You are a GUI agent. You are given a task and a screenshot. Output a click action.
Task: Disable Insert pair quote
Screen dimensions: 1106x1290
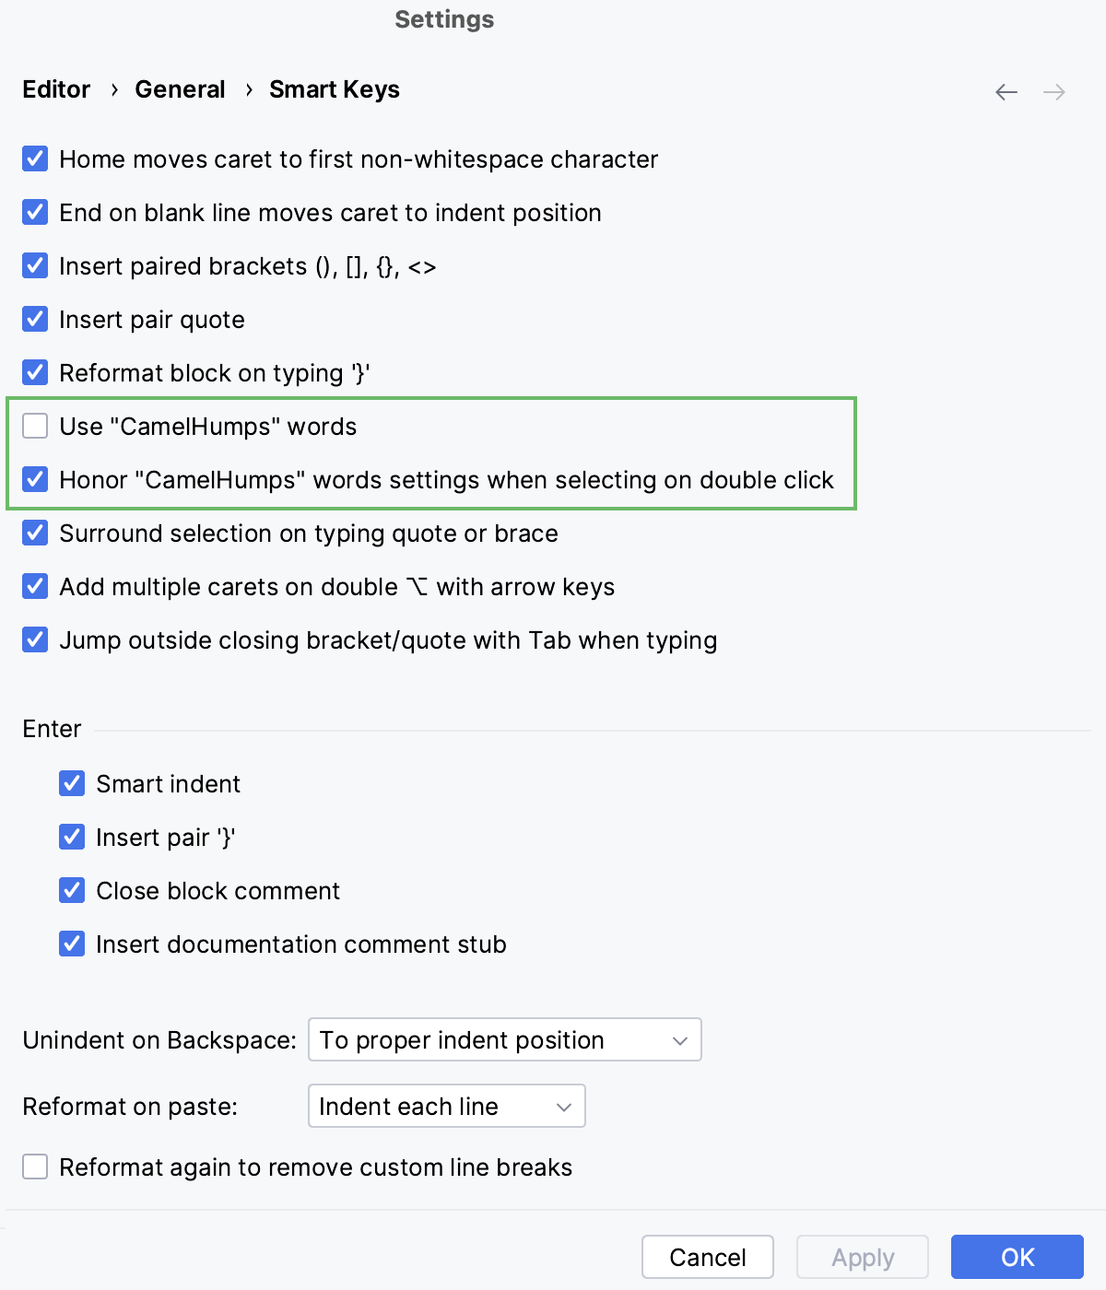click(34, 319)
